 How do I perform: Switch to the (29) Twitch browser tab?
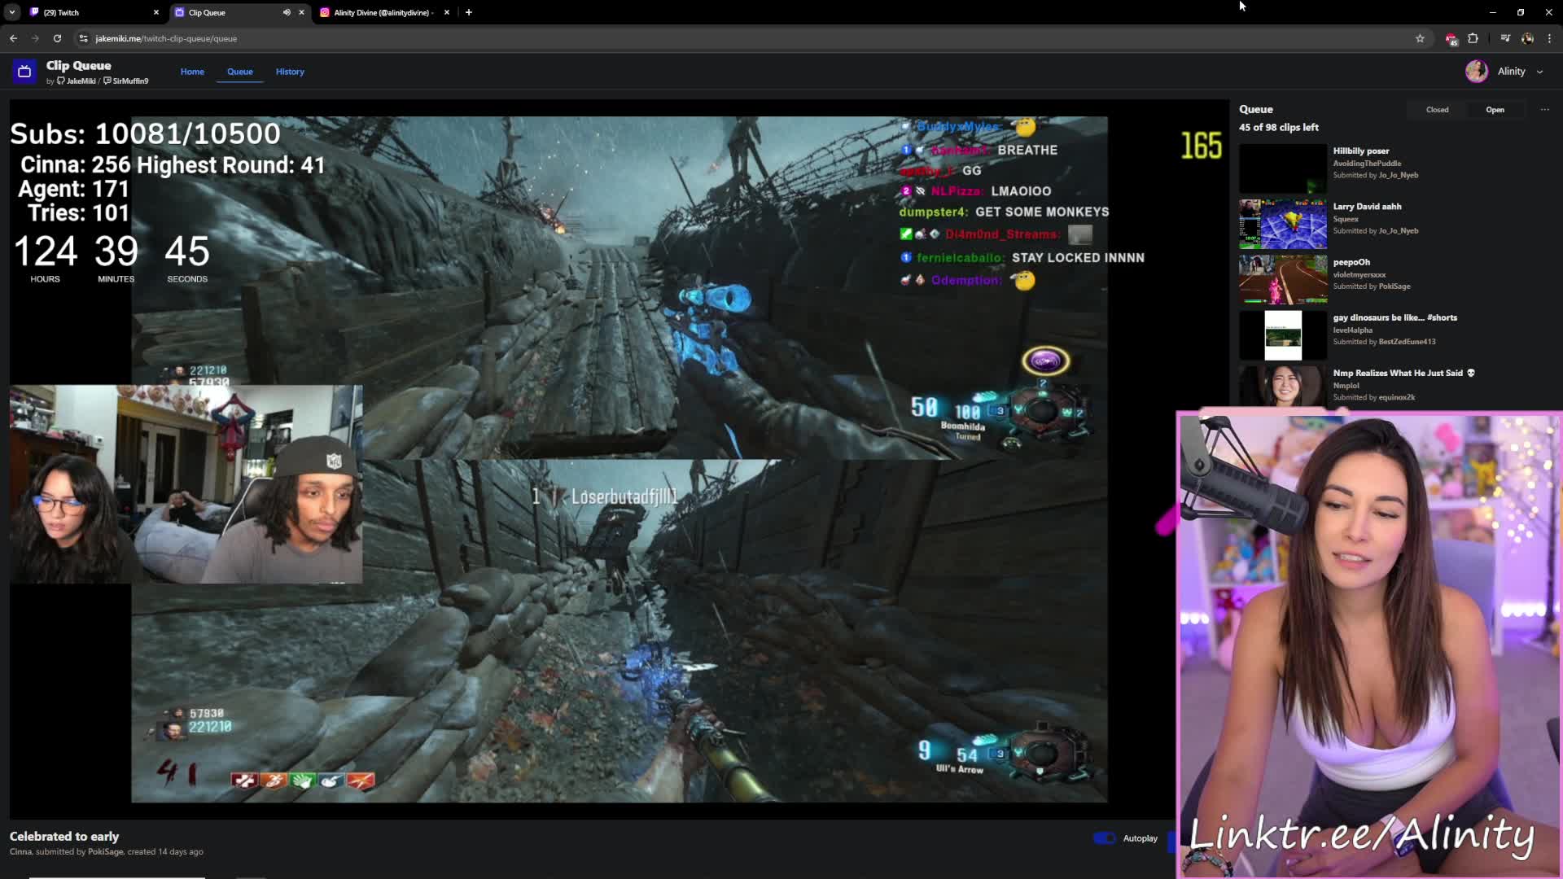pyautogui.click(x=94, y=12)
